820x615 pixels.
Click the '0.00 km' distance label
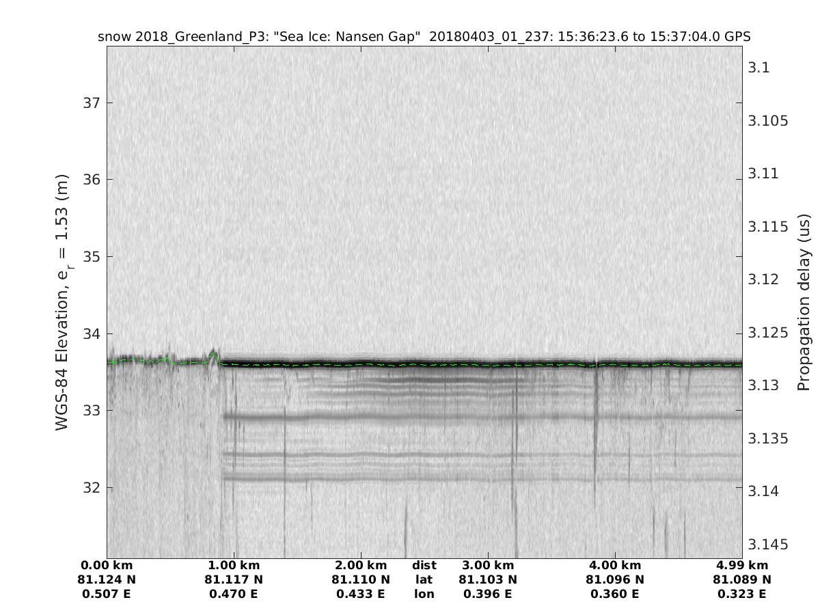(x=107, y=565)
